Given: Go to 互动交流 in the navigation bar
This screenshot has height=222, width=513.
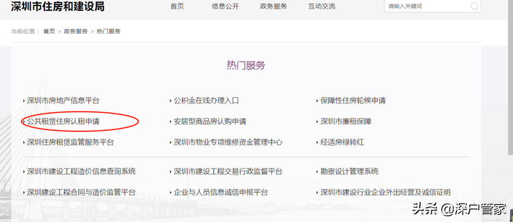Looking at the screenshot, I should (322, 6).
